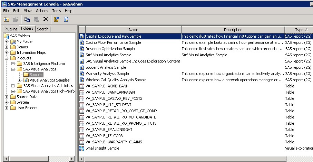The height and width of the screenshot is (162, 313).
Task: Select VA_SAMPLE_RETAIL_RO_COST_GT_COMP row
Action: pyautogui.click(x=196, y=111)
